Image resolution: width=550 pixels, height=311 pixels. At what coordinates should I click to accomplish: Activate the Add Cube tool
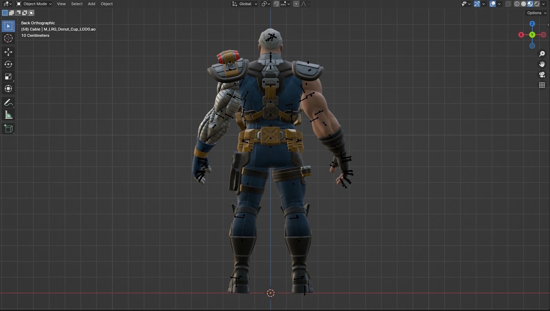coord(8,129)
